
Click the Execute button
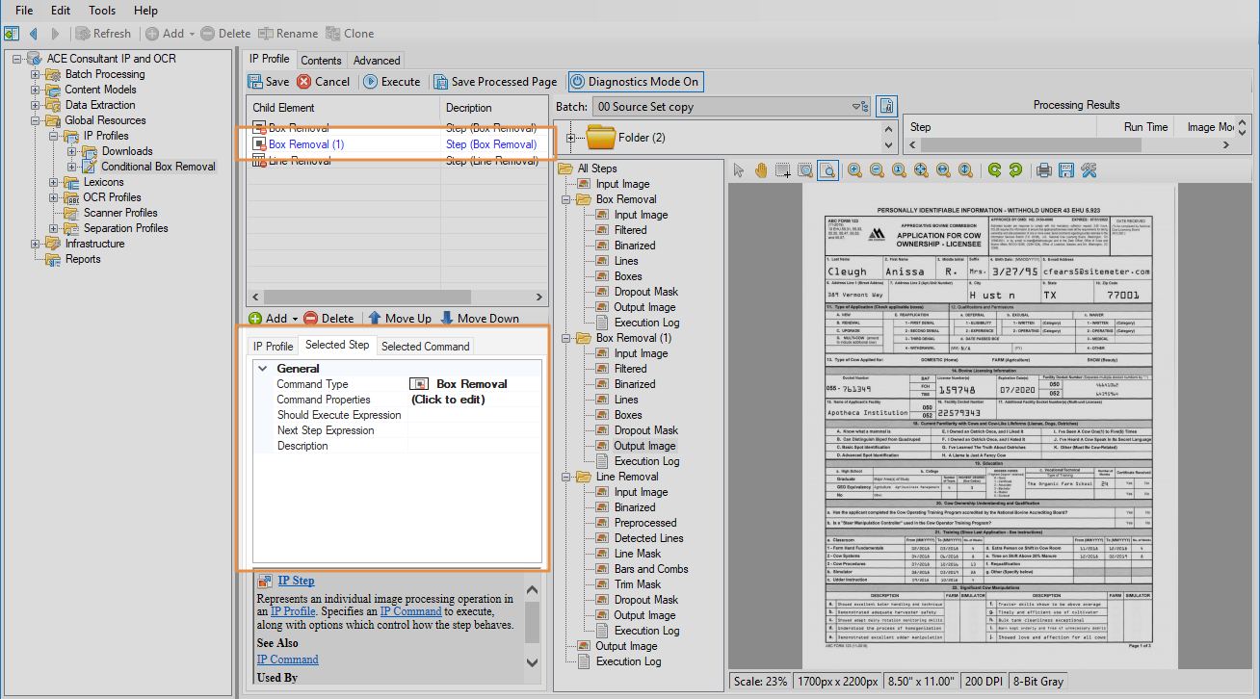(x=391, y=82)
